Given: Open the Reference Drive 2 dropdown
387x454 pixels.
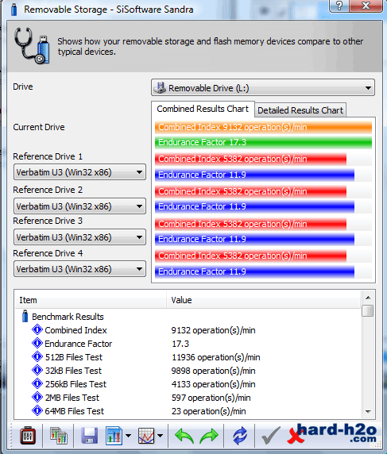Looking at the screenshot, I should point(79,206).
